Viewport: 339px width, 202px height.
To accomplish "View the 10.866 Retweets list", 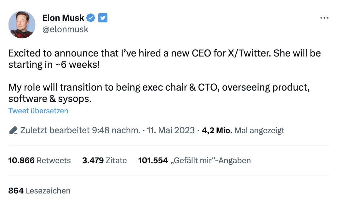I will (40, 160).
